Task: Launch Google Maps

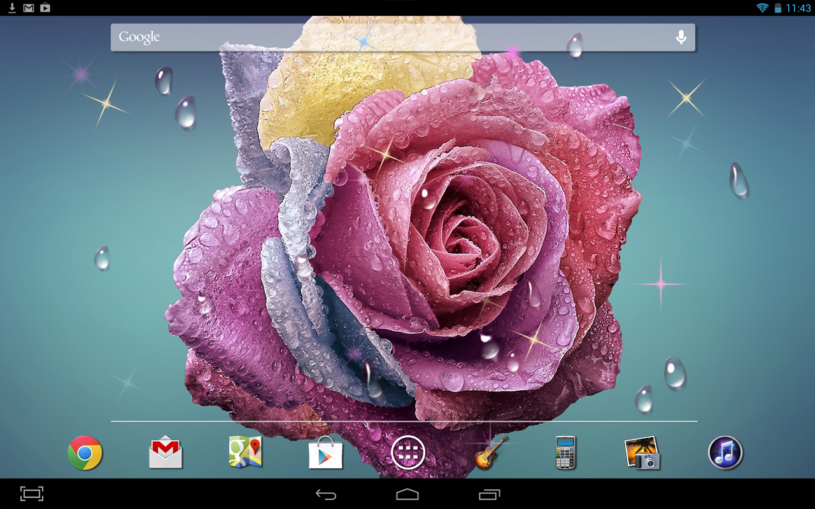Action: (x=245, y=453)
